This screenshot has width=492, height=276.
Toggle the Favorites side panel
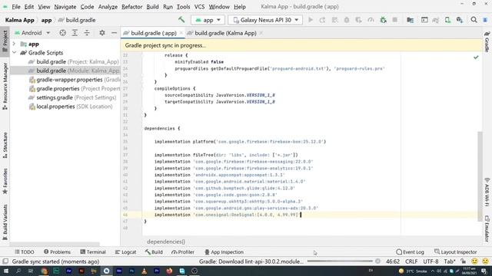5,181
